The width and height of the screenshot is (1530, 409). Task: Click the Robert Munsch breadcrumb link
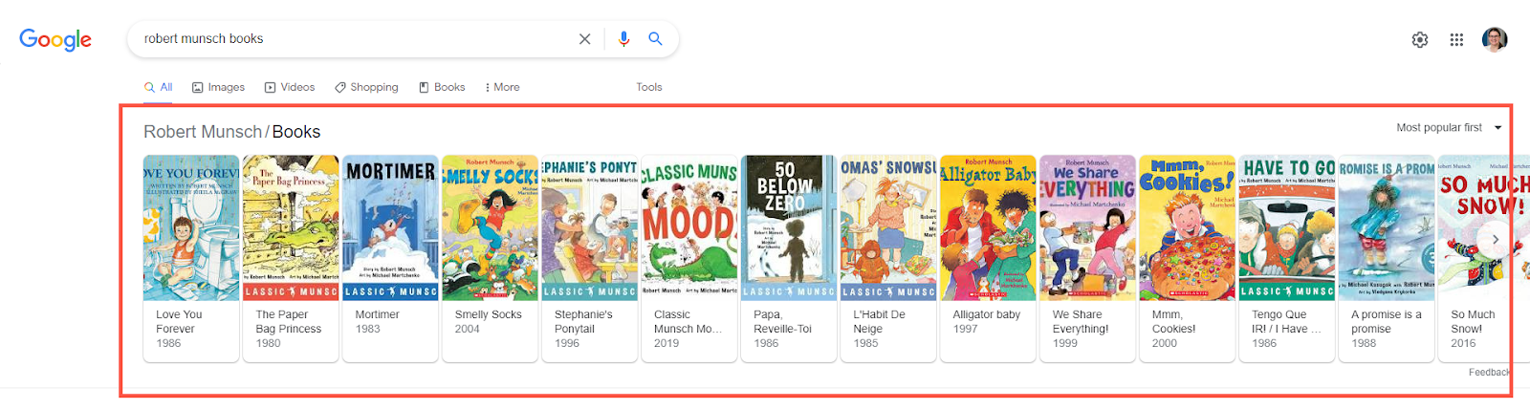pos(202,132)
